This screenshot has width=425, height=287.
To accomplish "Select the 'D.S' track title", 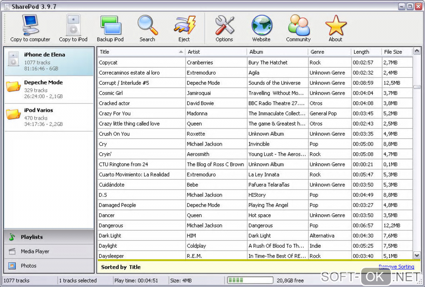I will (x=103, y=195).
